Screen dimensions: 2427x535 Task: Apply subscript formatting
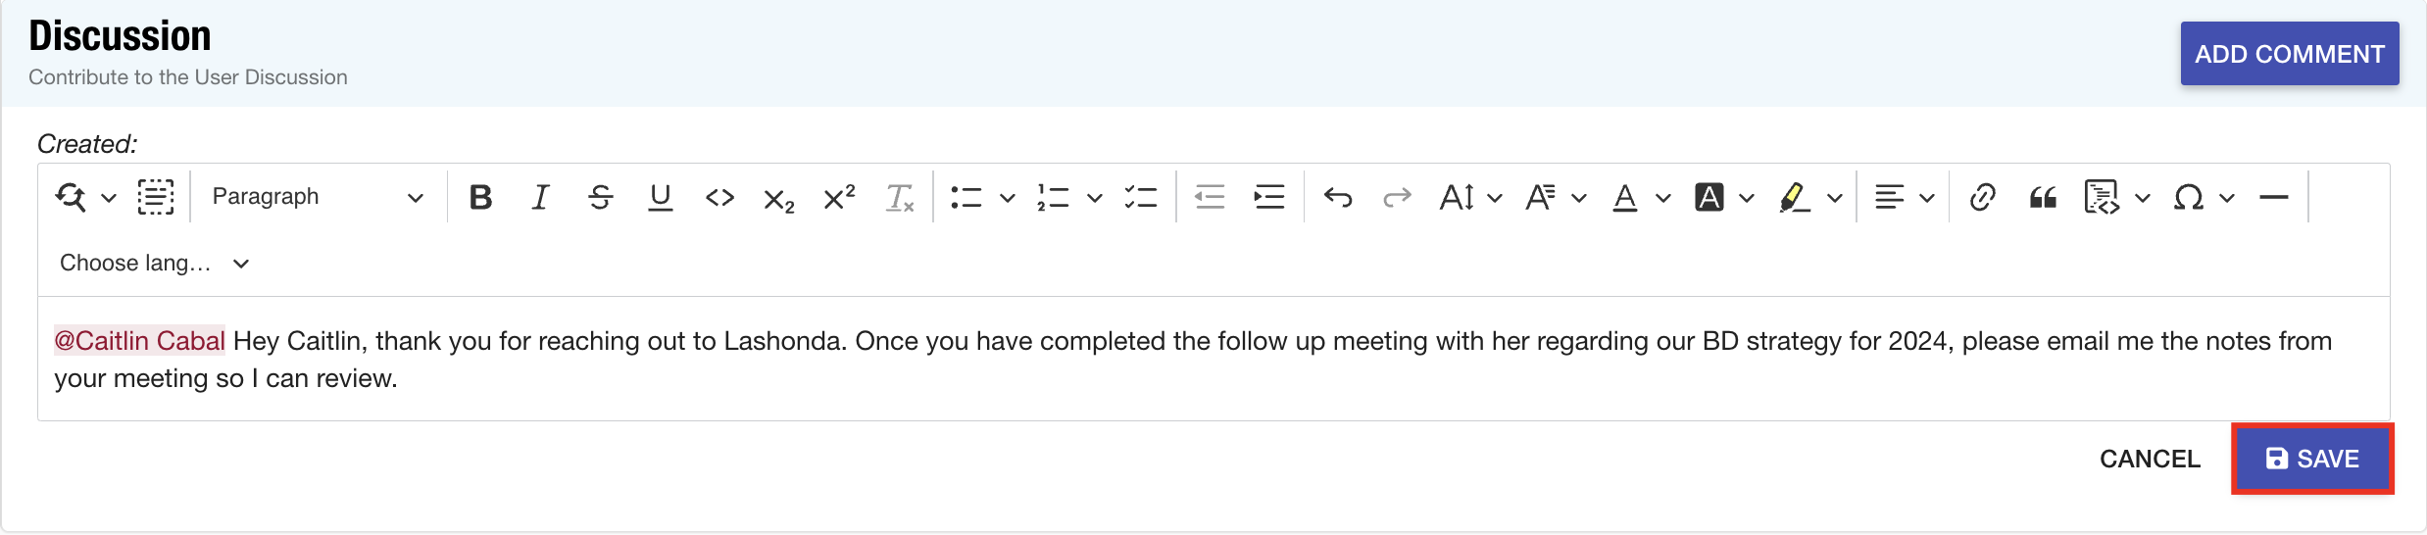(779, 199)
